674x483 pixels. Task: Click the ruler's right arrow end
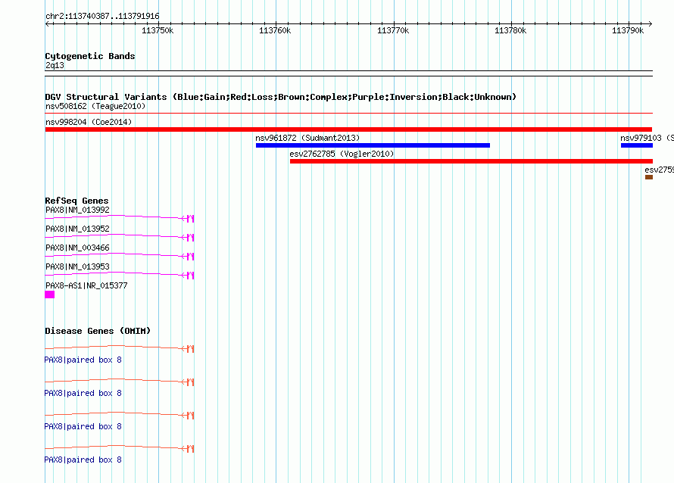[651, 24]
